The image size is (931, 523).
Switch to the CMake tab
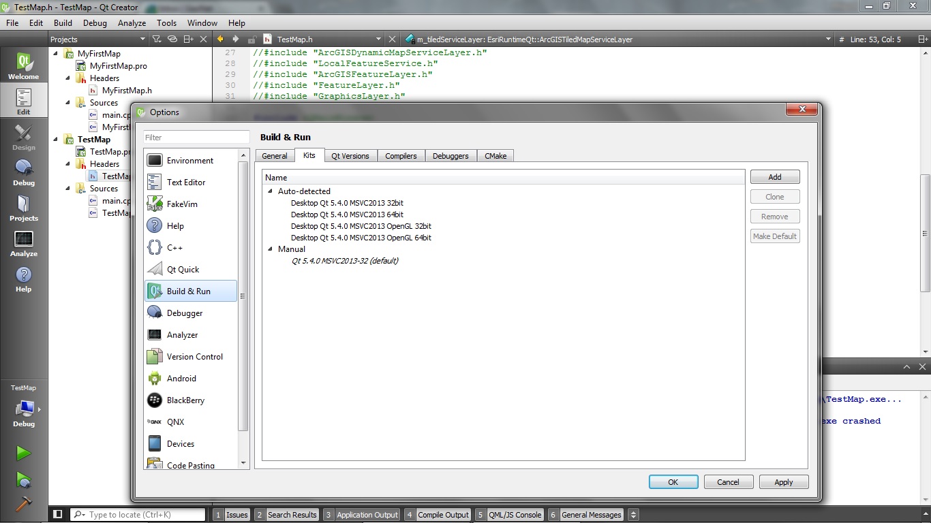click(495, 156)
